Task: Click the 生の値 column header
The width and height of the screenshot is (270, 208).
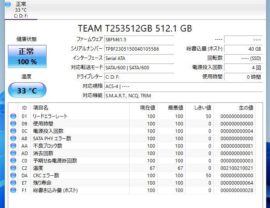Action: [x=234, y=108]
